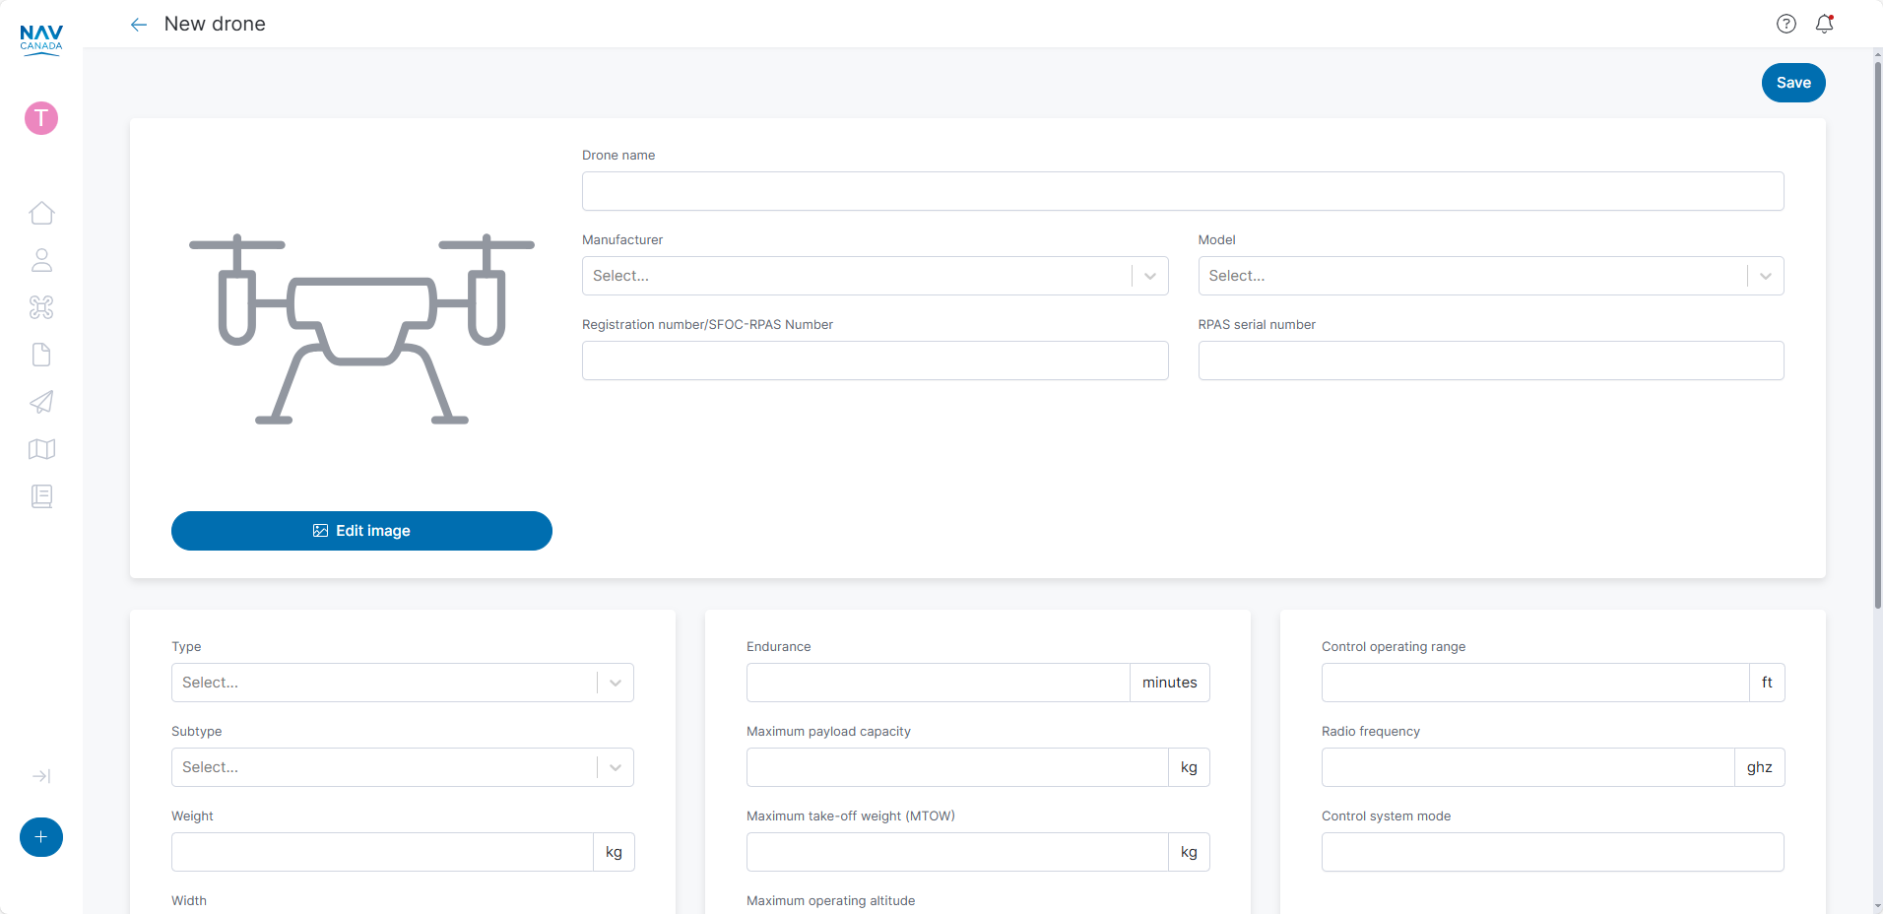Focus the Endurance minutes field
This screenshot has width=1883, height=914.
(x=939, y=683)
